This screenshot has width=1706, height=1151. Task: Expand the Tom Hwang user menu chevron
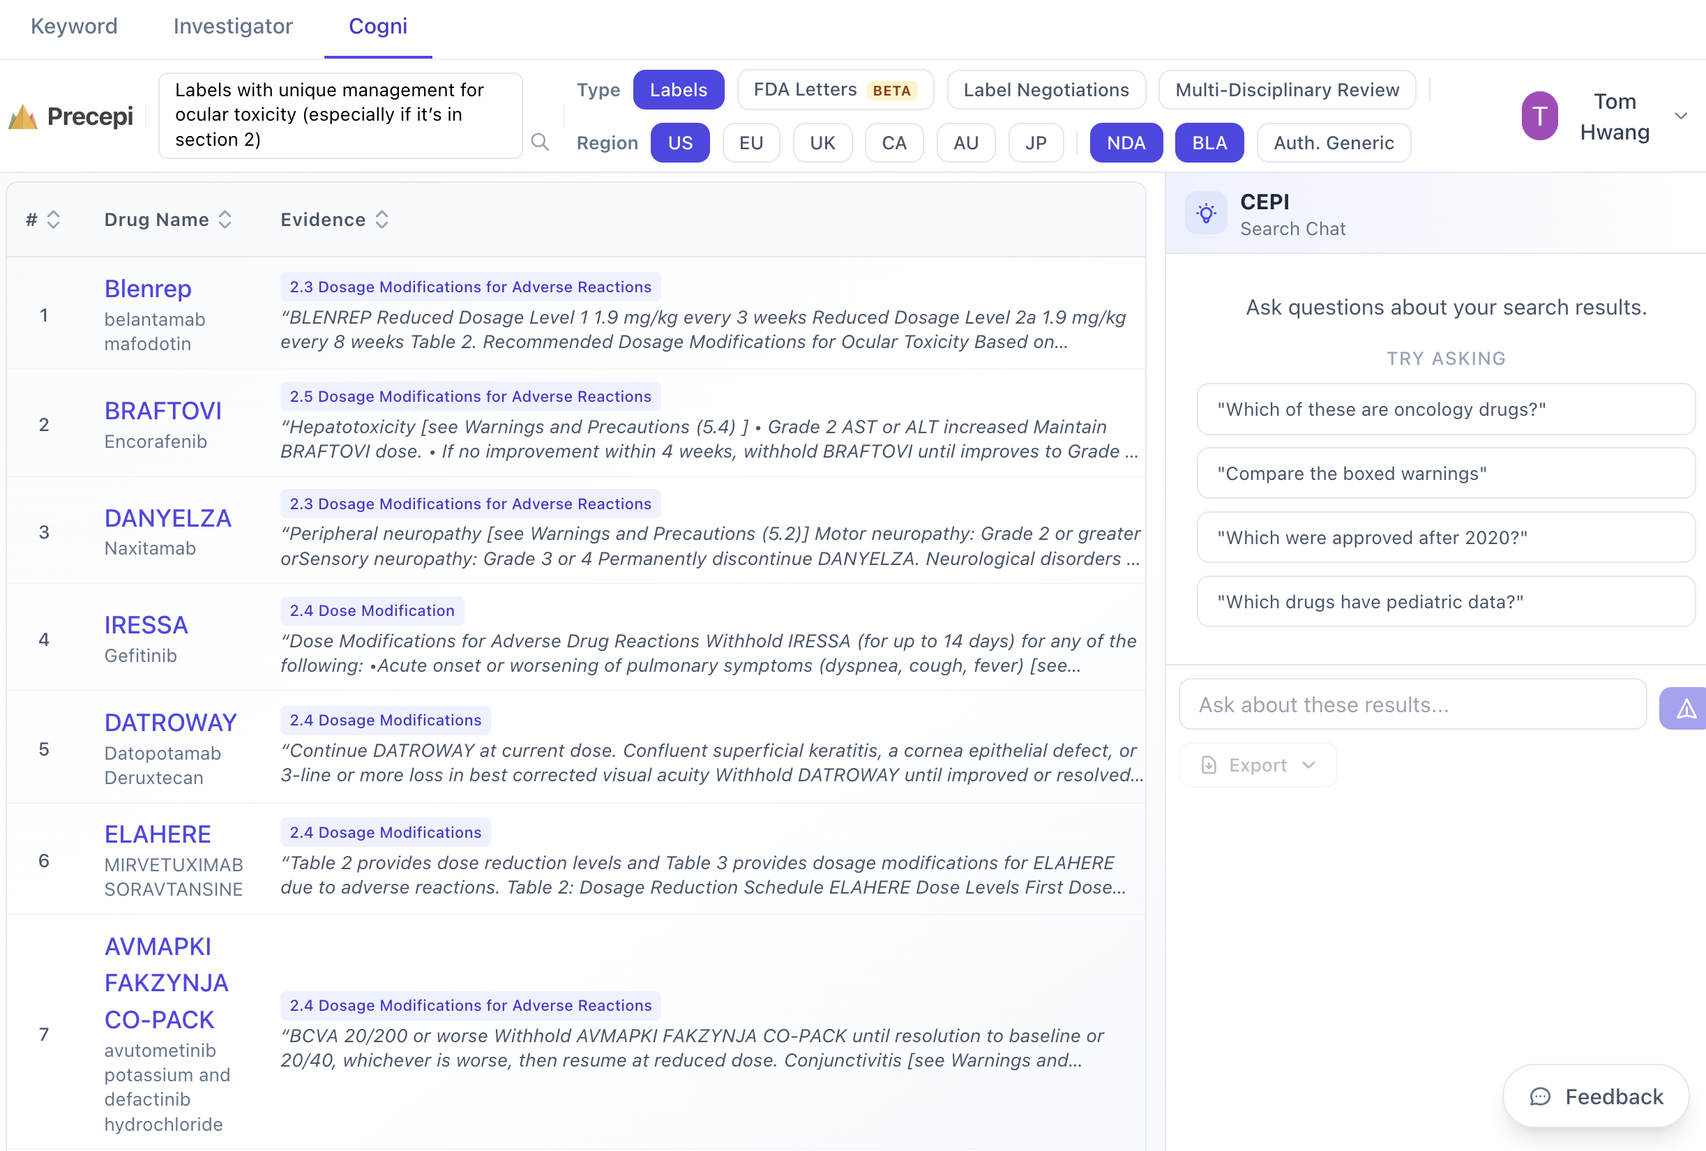point(1680,116)
